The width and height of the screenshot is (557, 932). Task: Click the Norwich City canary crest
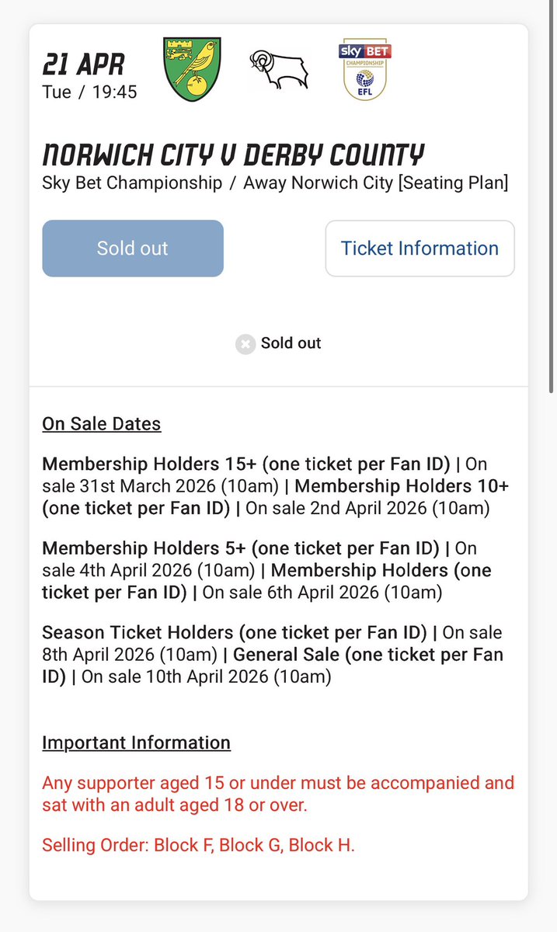[x=193, y=70]
